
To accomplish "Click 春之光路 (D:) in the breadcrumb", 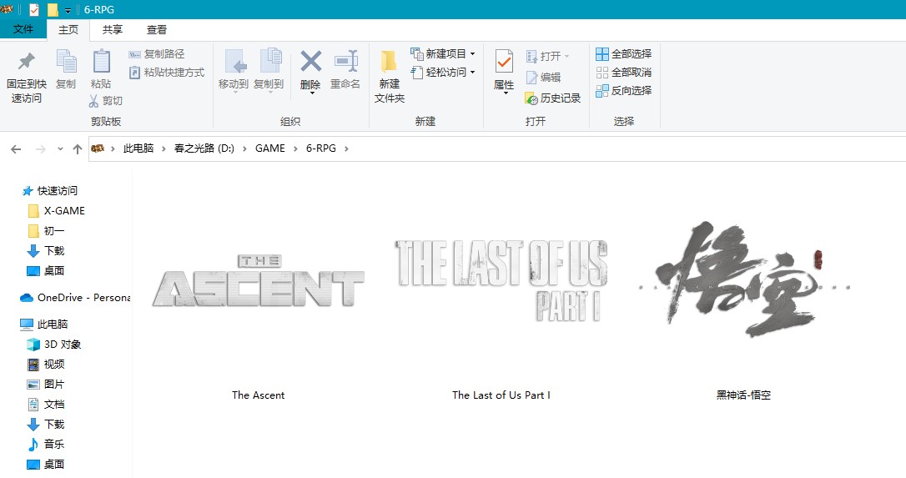I will pos(204,148).
